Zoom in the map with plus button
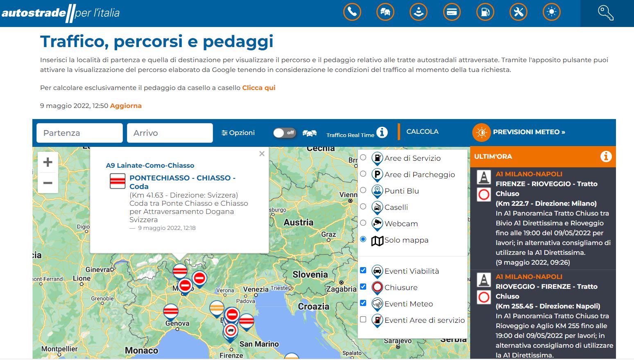Image resolution: width=634 pixels, height=360 pixels. pyautogui.click(x=48, y=162)
